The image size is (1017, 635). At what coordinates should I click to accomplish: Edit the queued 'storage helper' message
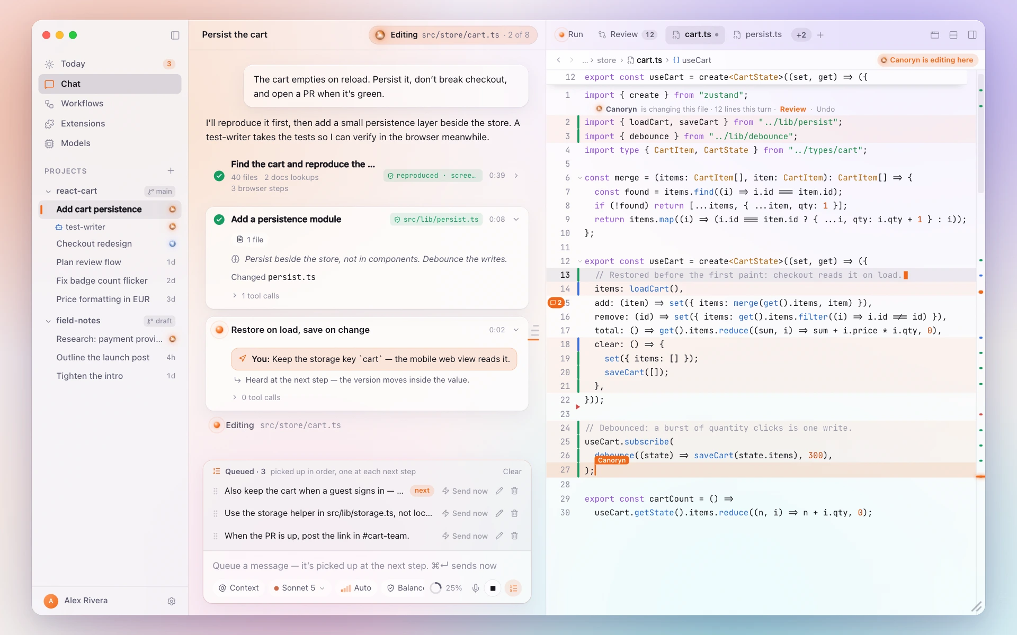click(x=499, y=513)
